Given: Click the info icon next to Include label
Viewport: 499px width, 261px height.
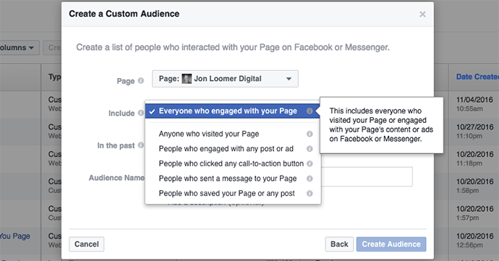Looking at the screenshot, I should click(x=141, y=113).
